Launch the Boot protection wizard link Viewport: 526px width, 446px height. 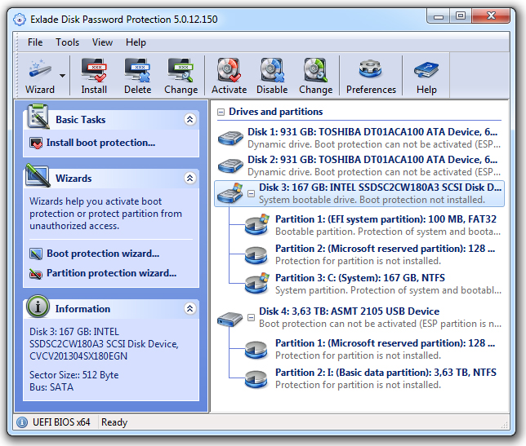(x=102, y=254)
